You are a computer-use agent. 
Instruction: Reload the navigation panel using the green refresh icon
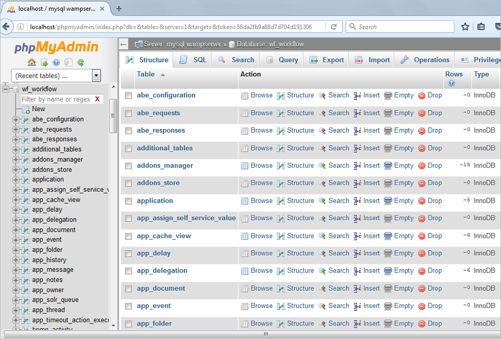point(80,63)
